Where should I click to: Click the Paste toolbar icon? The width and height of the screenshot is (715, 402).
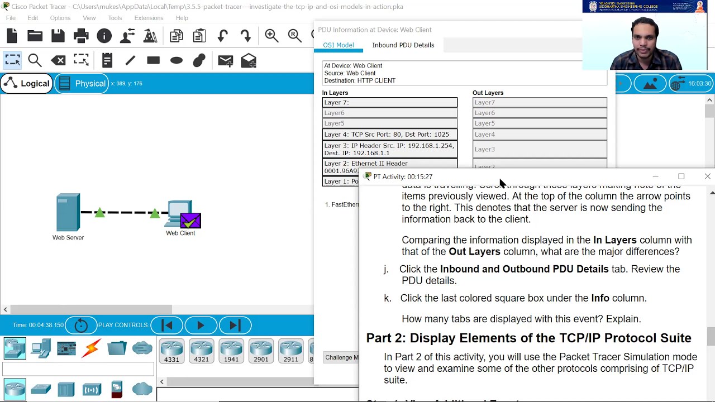(x=199, y=36)
